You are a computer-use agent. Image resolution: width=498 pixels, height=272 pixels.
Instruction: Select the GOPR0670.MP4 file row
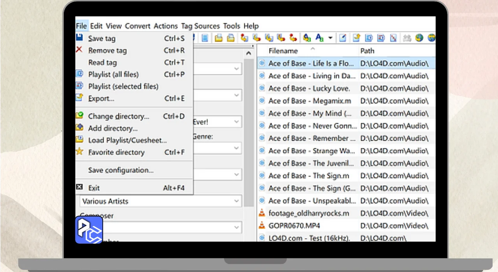click(x=294, y=225)
